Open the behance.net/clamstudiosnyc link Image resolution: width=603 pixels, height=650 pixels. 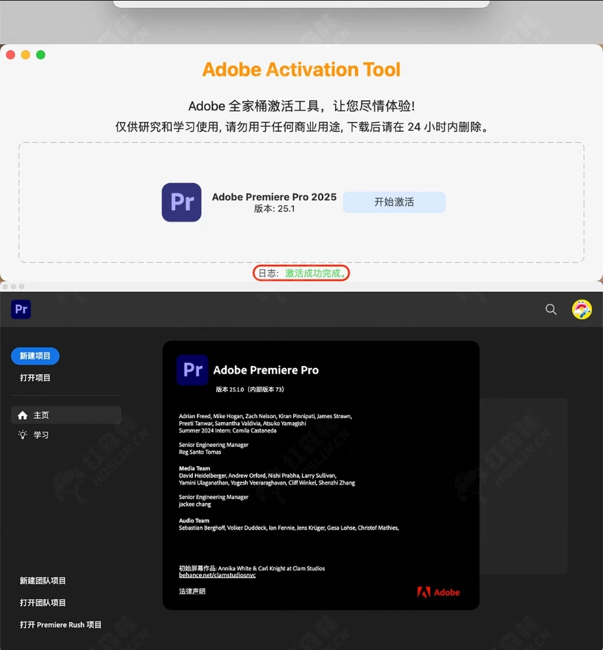coord(217,575)
